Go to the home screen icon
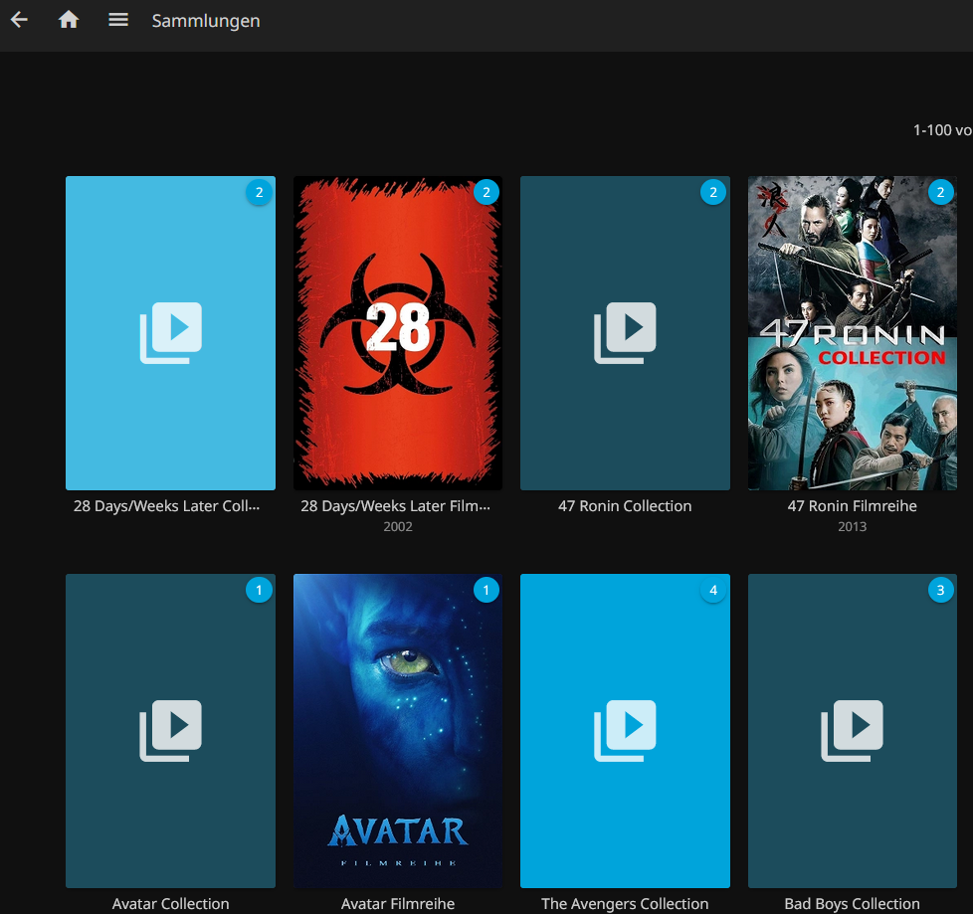 (69, 20)
